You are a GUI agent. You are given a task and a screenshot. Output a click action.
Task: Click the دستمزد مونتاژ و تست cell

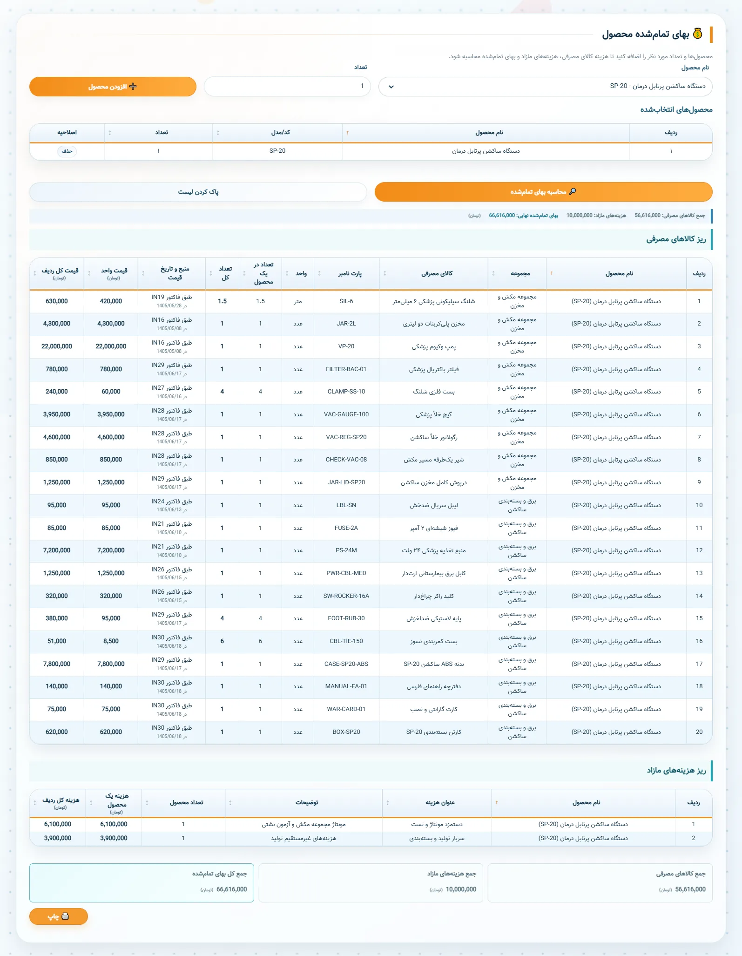click(437, 824)
